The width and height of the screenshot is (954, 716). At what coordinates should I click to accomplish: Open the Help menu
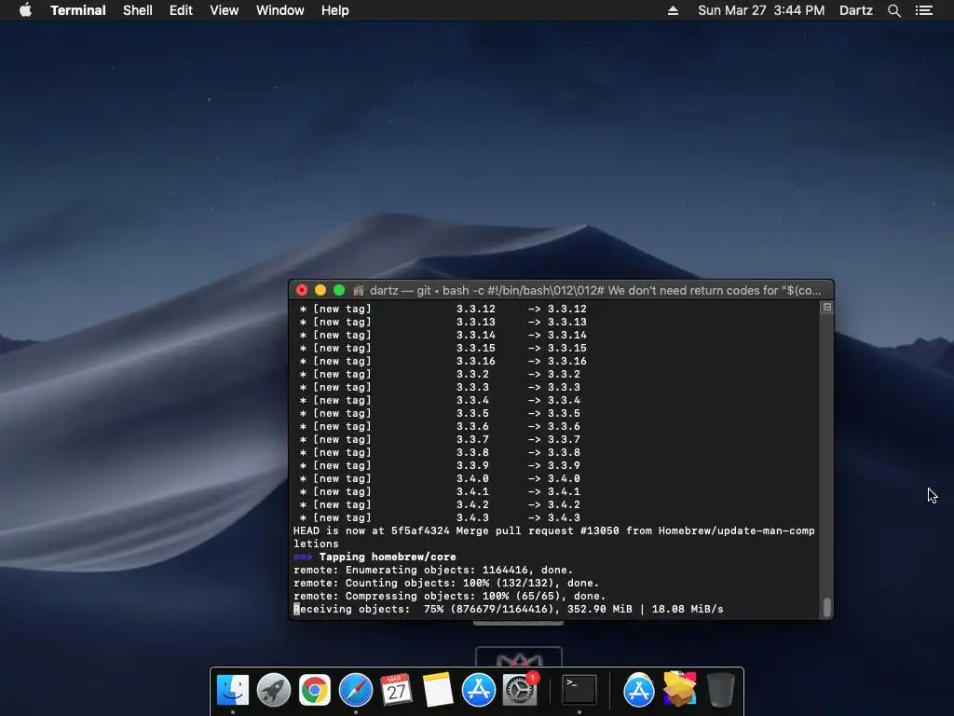coord(334,10)
